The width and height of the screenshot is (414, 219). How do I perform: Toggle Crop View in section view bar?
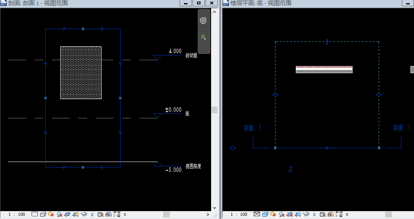68,214
